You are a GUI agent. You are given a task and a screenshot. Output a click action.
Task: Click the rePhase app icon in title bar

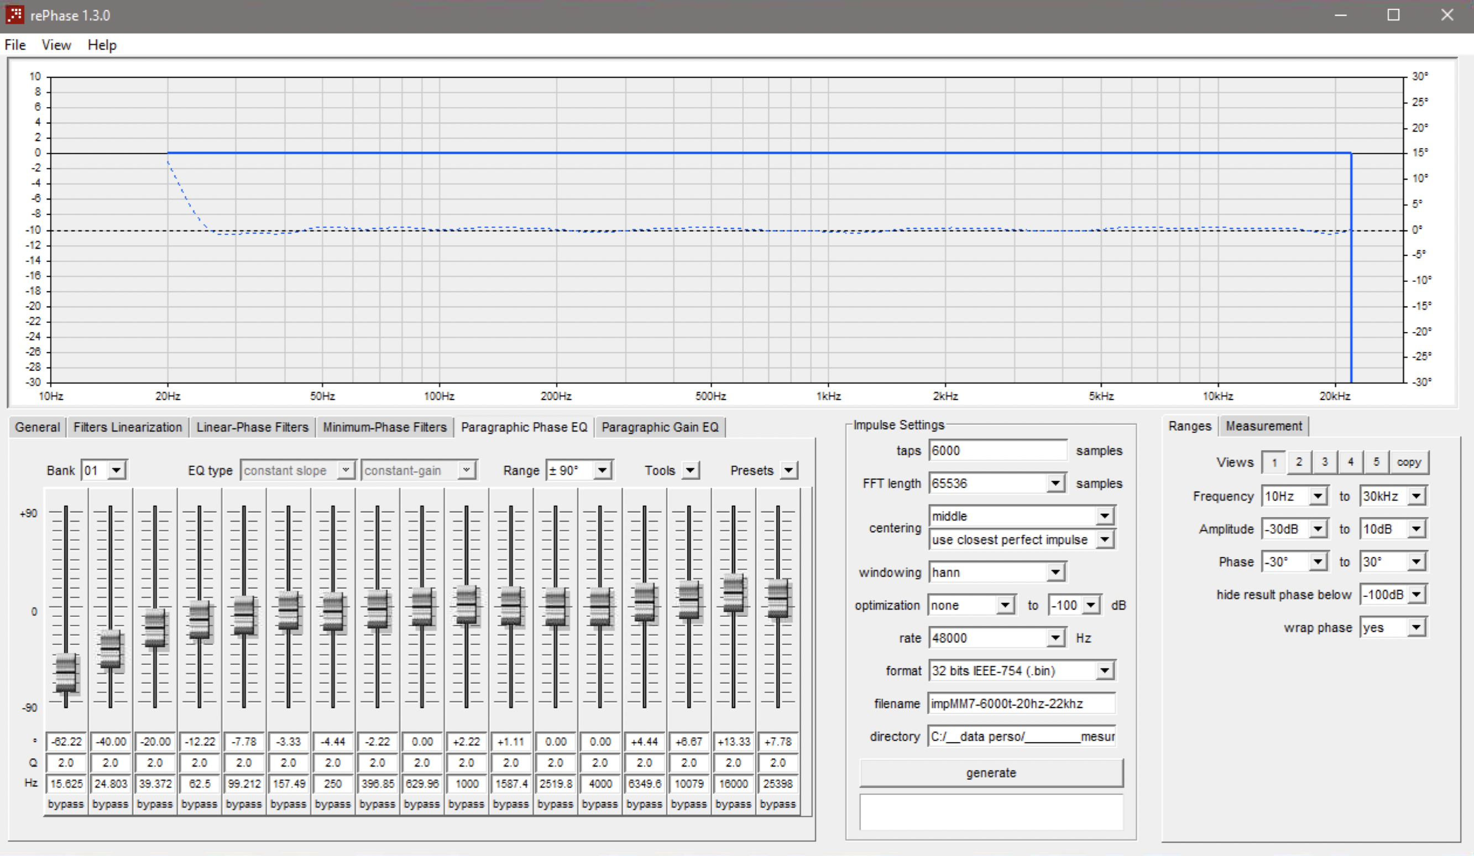coord(14,14)
